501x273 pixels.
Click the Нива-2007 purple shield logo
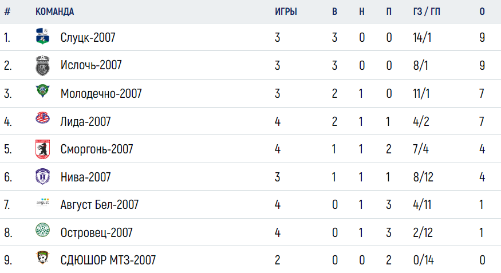point(42,176)
